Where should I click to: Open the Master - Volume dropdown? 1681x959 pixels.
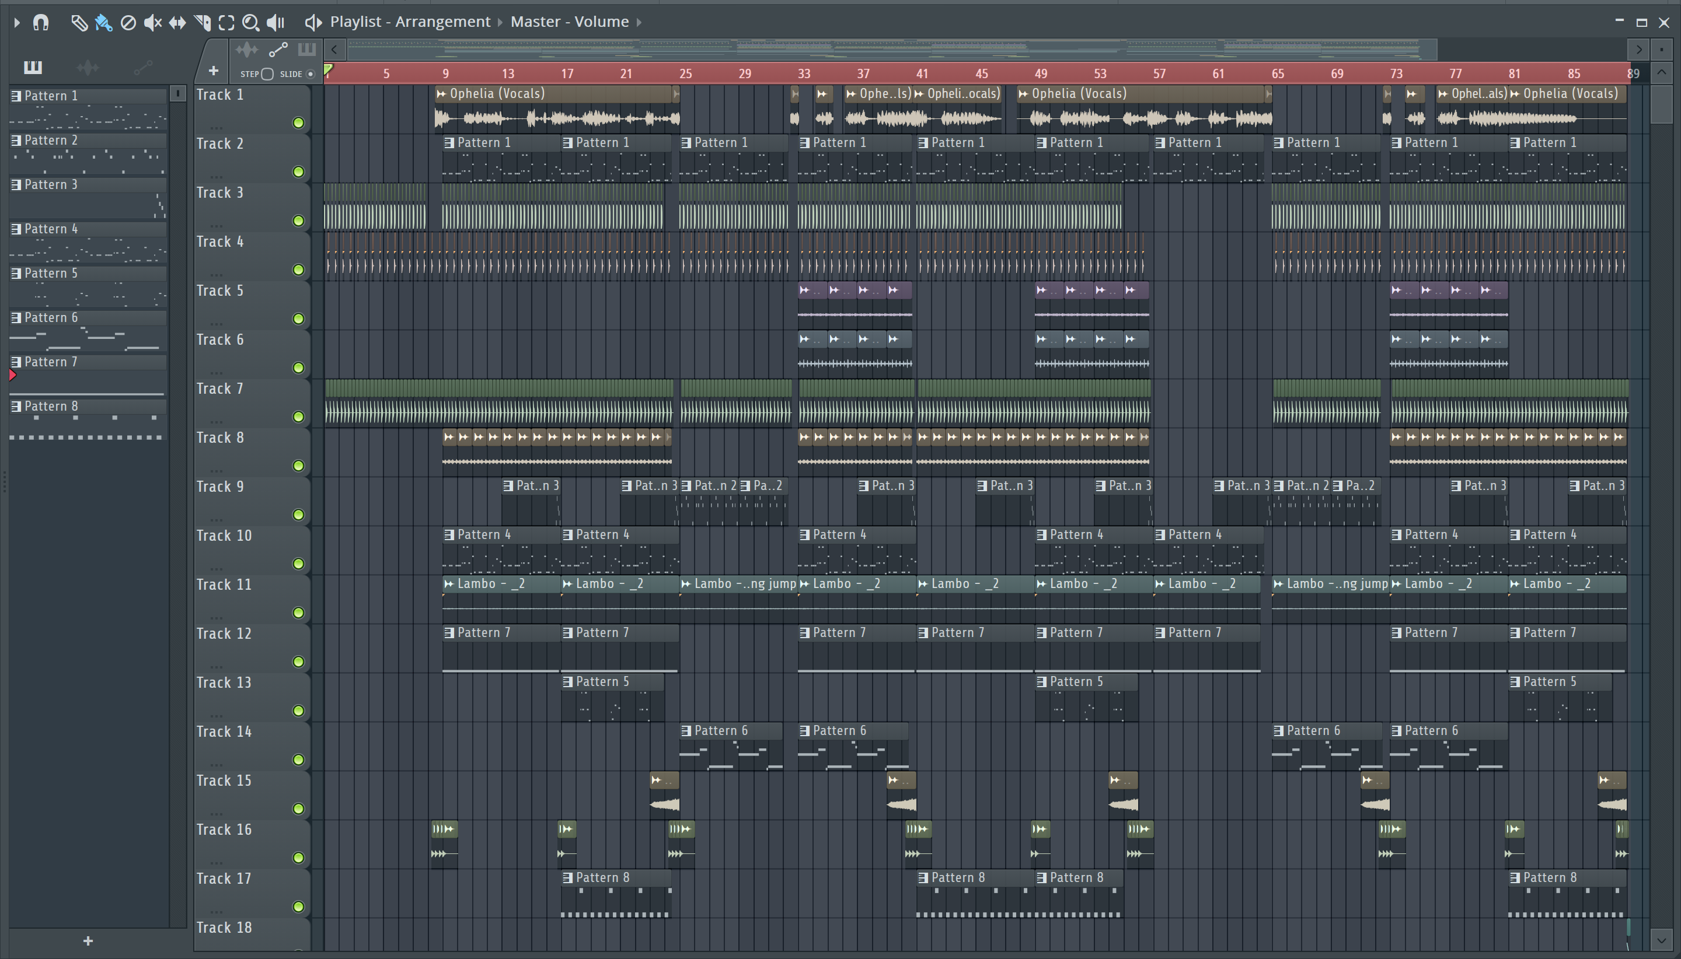[x=569, y=22]
